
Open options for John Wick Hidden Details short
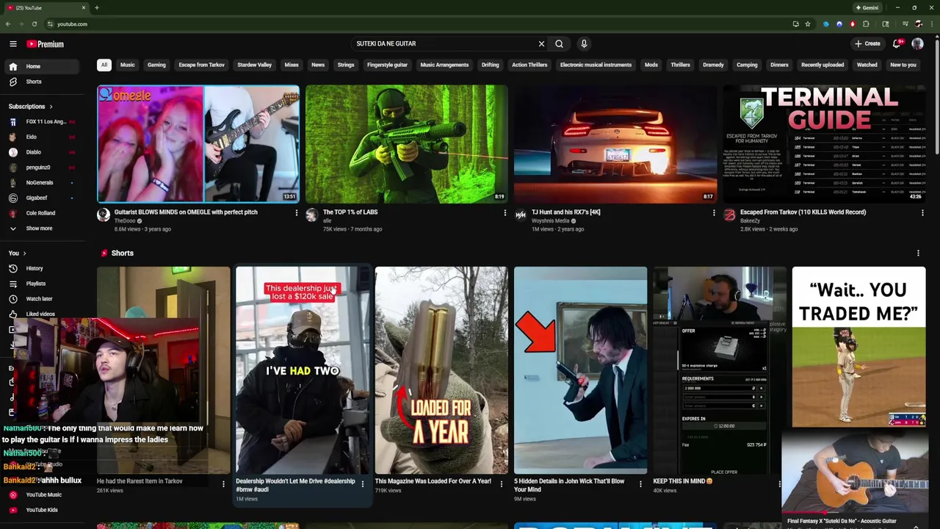coord(640,484)
